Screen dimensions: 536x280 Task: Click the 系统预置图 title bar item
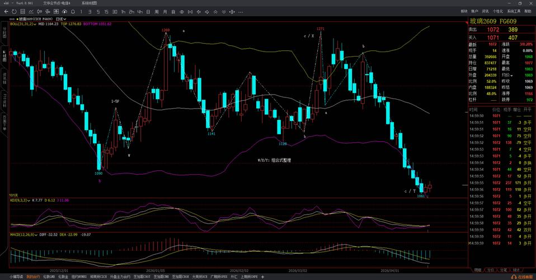click(90, 3)
